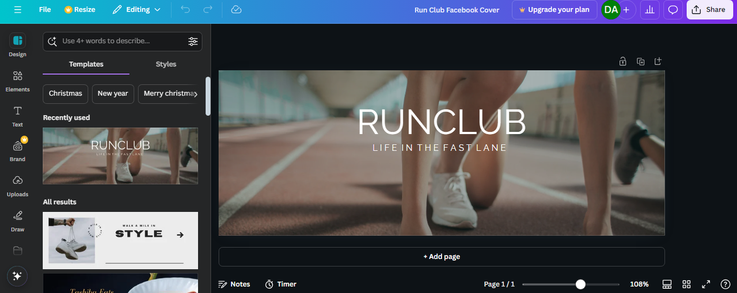Click the templates panel scrollbar

(x=208, y=96)
